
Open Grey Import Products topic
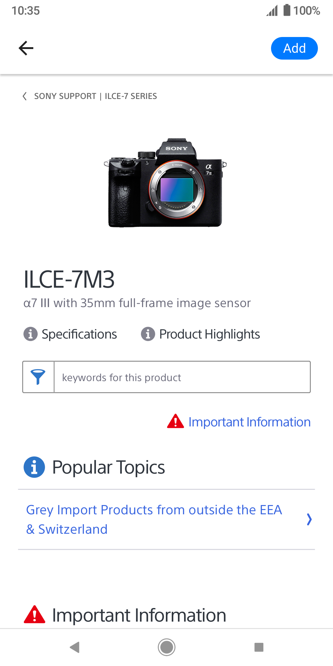point(154,520)
